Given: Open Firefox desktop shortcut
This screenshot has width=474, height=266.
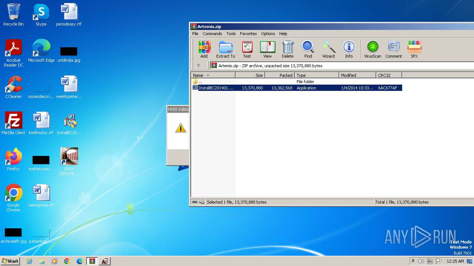Looking at the screenshot, I should click(x=13, y=160).
